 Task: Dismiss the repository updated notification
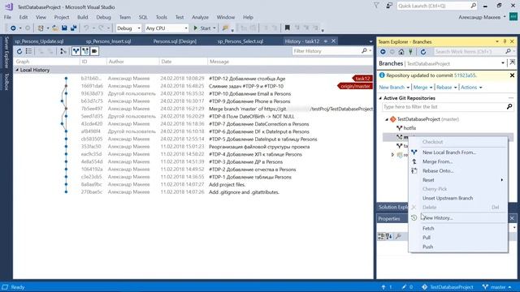[x=512, y=75]
